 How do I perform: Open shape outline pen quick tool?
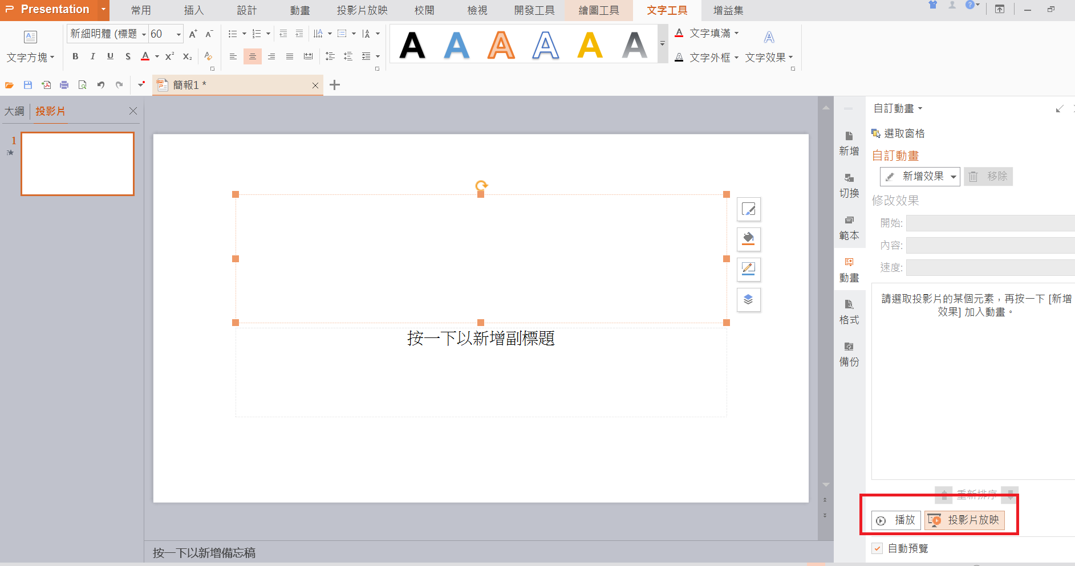(x=749, y=269)
